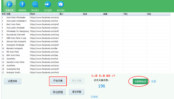Select row 'Barmack Autoparts'

coord(86,48)
